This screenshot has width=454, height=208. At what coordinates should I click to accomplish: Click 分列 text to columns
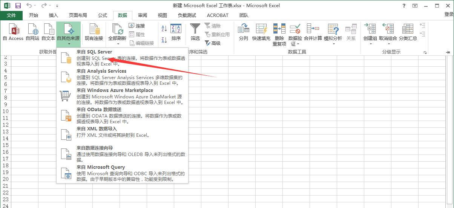click(244, 32)
